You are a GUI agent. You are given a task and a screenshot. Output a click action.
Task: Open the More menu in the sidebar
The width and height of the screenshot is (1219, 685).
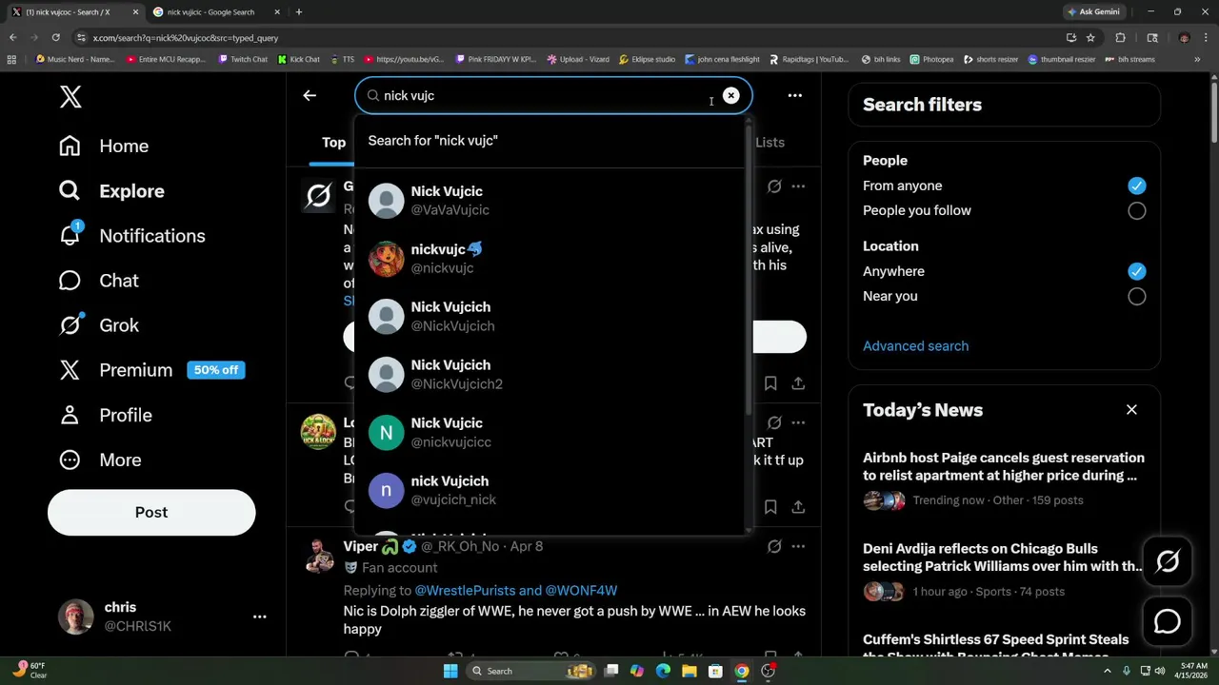pos(100,460)
